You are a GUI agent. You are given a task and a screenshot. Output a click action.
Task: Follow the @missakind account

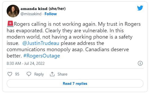[51, 14]
